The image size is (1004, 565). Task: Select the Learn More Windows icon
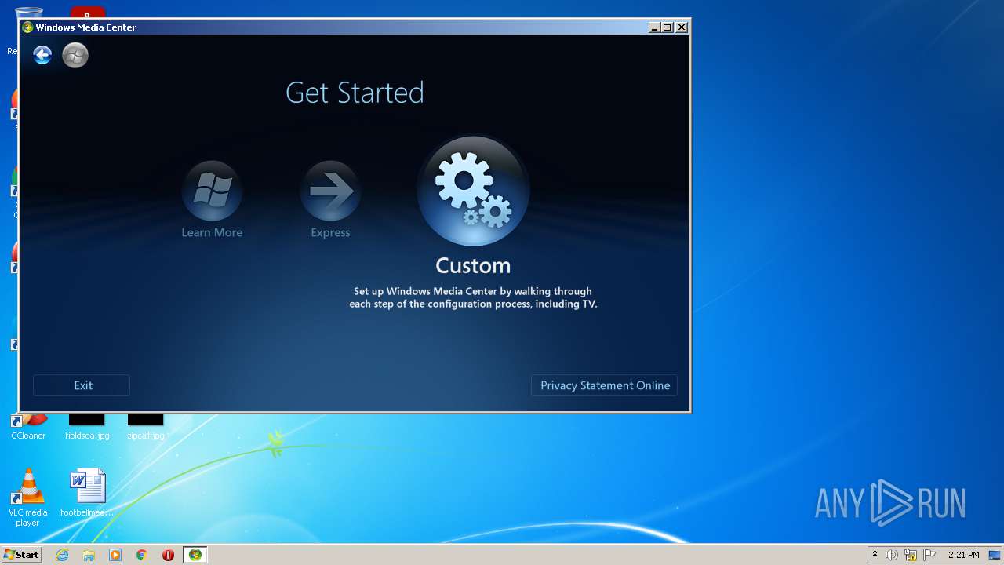(212, 191)
